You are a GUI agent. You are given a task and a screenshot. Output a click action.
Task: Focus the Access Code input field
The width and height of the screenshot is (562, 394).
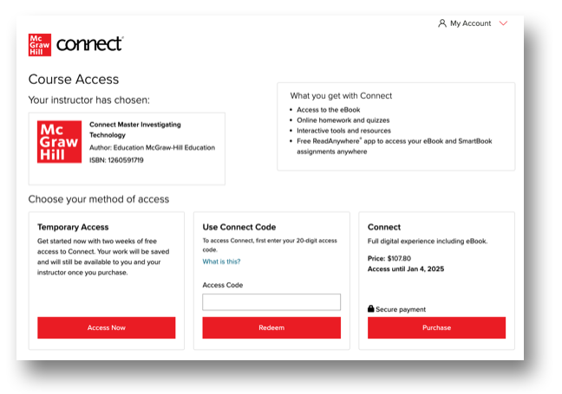tap(271, 302)
